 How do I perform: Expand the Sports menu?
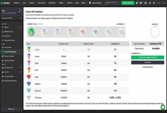pyautogui.click(x=17, y=3)
